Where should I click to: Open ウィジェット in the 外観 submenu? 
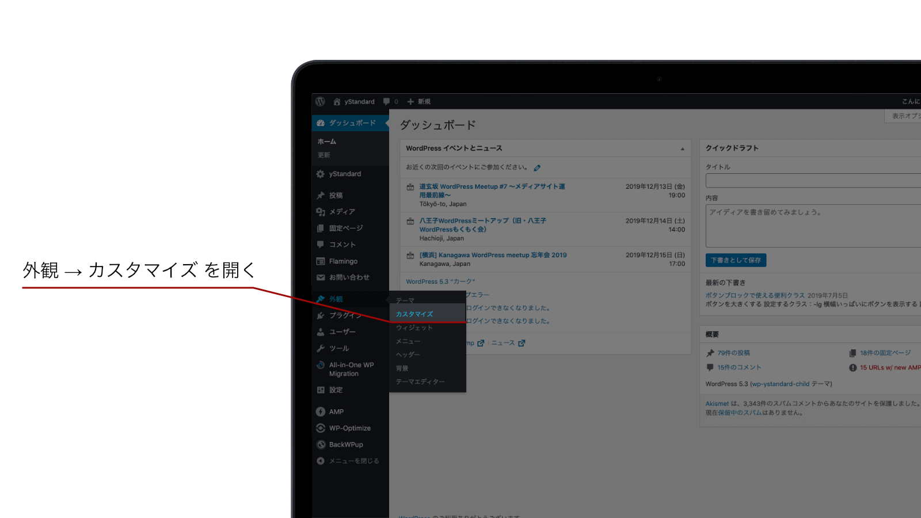coord(414,327)
